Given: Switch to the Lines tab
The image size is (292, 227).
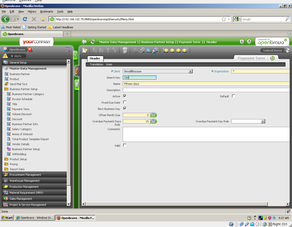Looking at the screenshot, I should tap(109, 65).
